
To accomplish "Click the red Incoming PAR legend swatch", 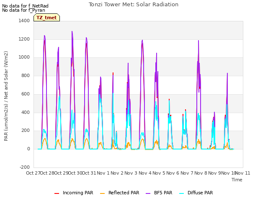I will (x=57, y=193).
